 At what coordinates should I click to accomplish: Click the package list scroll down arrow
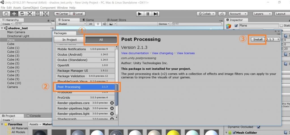tap(116, 117)
